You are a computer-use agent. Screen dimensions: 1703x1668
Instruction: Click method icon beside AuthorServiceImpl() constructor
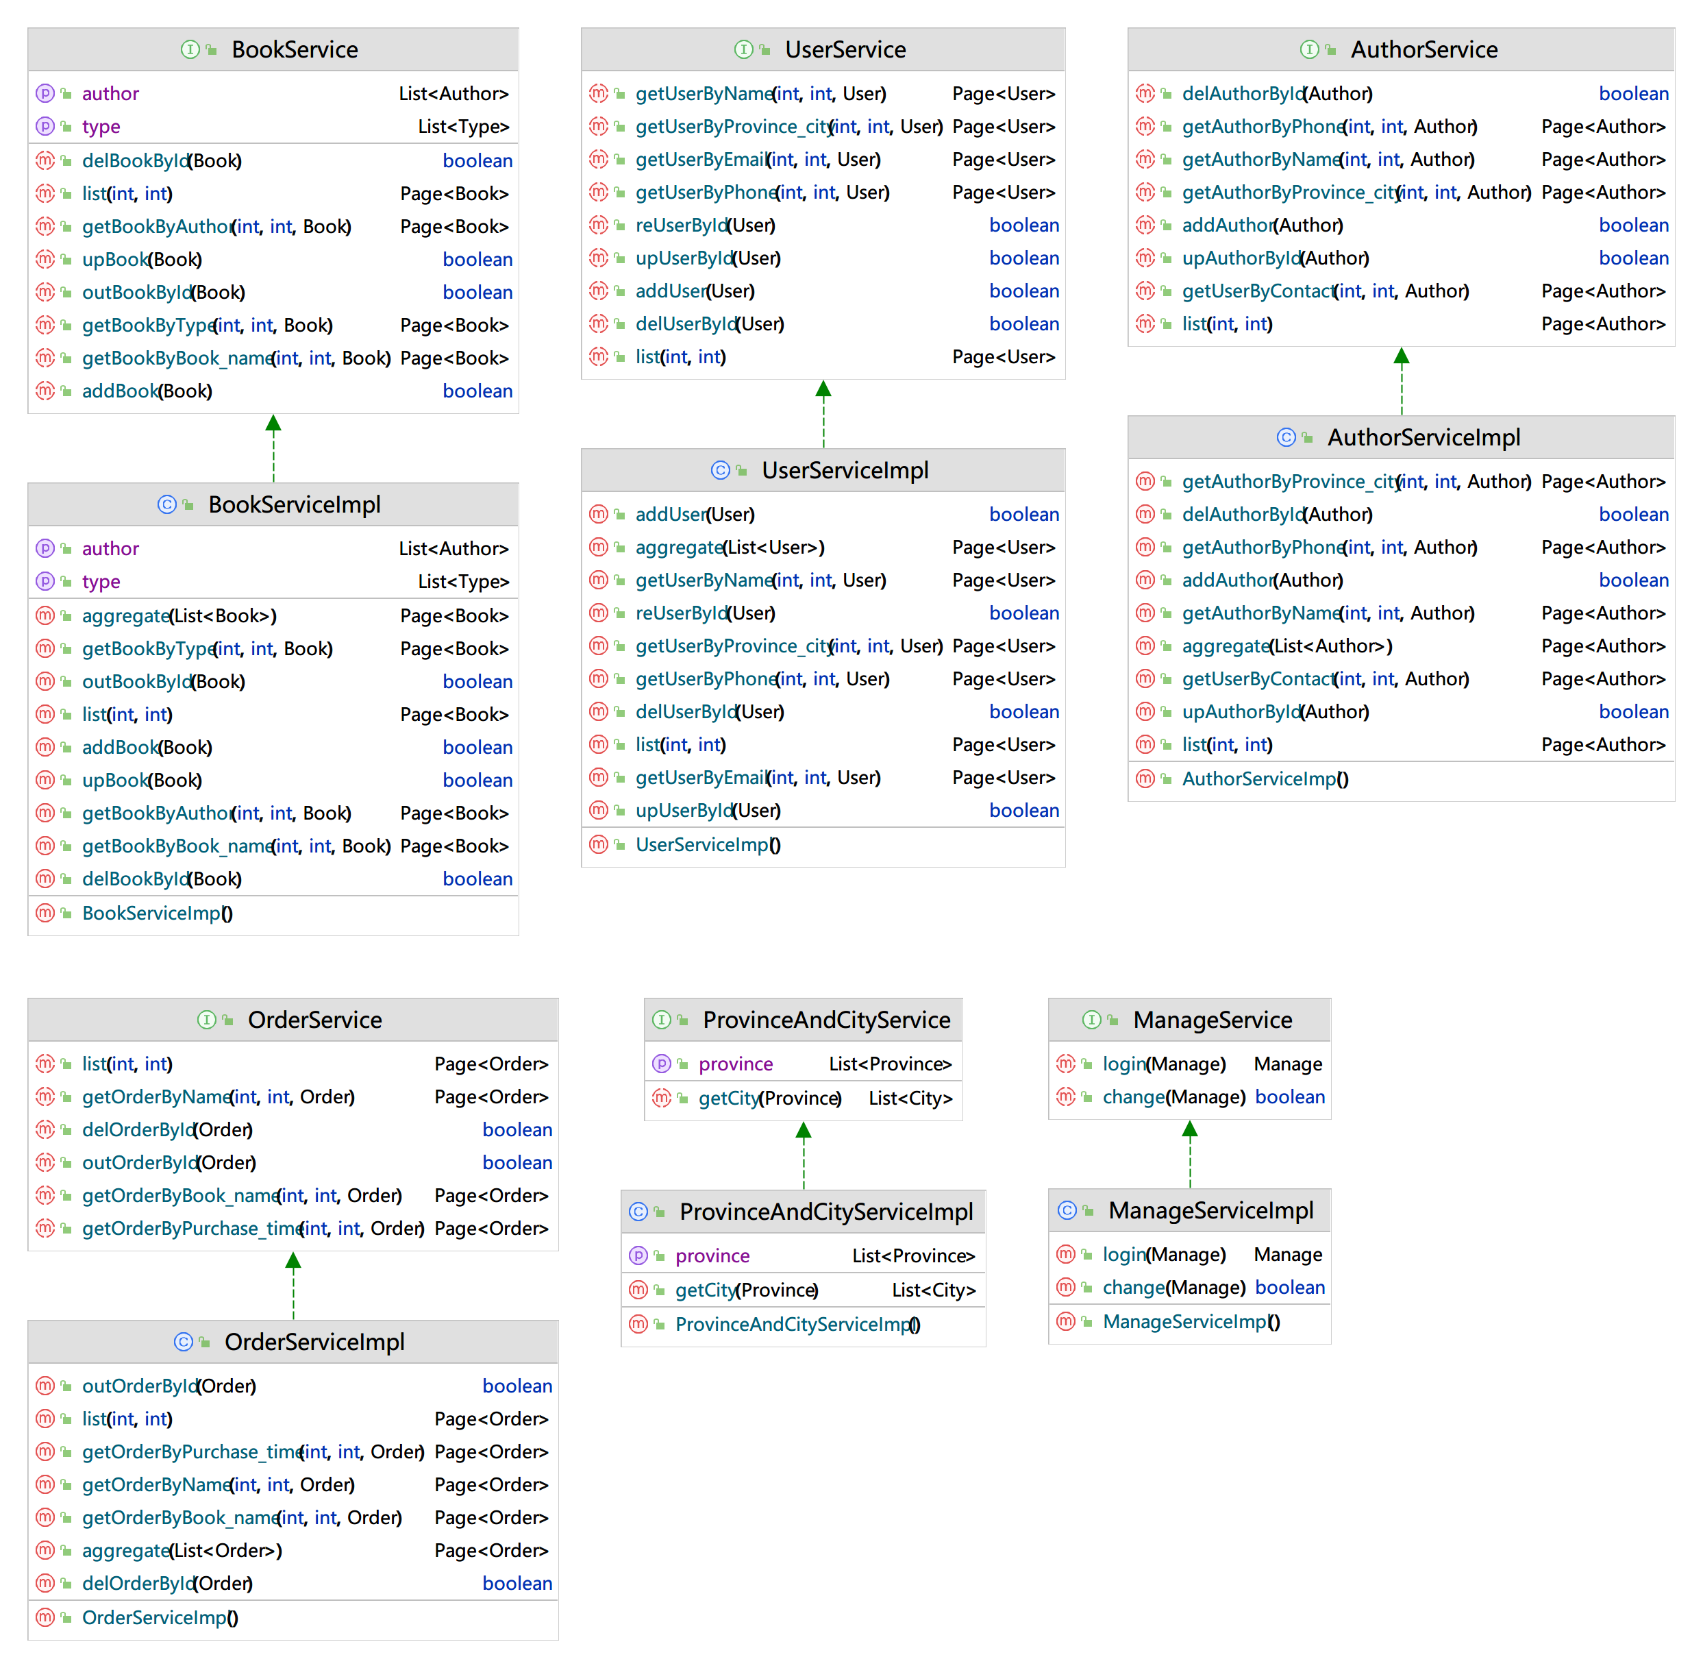(1145, 778)
